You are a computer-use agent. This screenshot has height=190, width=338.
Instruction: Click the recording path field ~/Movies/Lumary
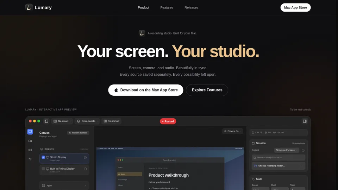click(x=278, y=158)
